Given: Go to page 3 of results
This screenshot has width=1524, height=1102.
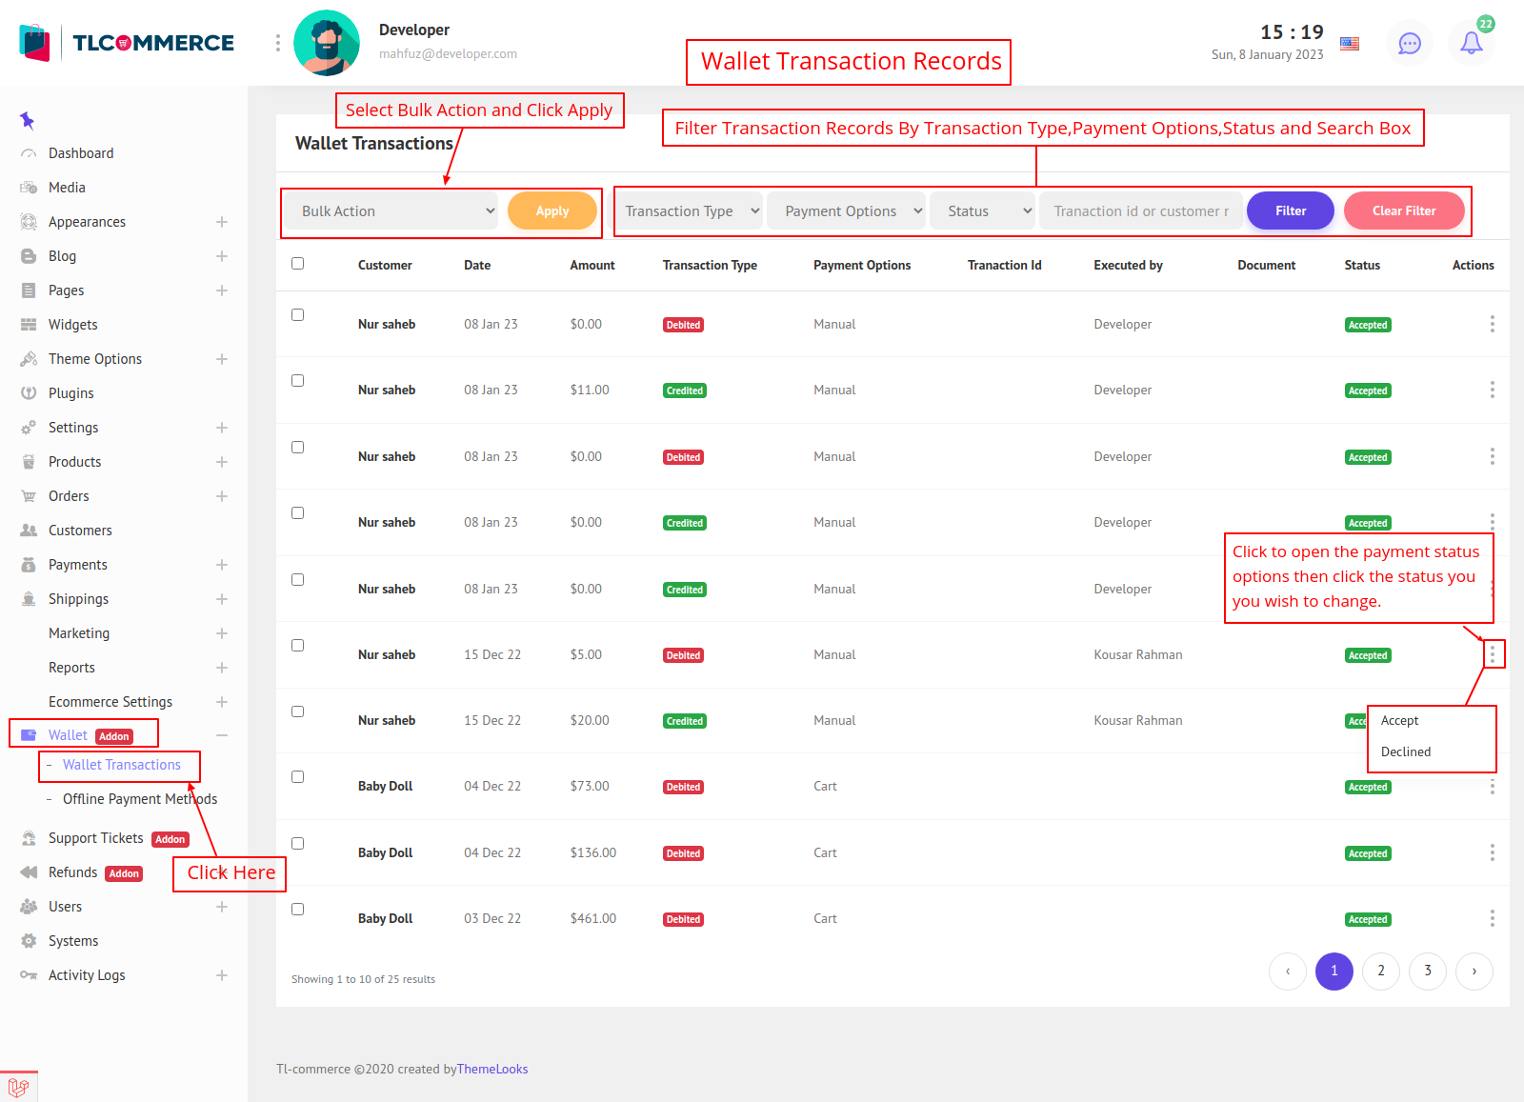Looking at the screenshot, I should pos(1427,971).
